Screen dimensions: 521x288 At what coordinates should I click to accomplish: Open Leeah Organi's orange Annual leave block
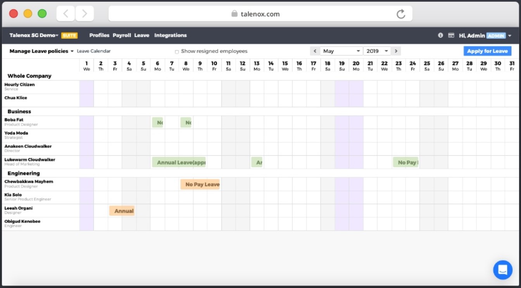(122, 211)
